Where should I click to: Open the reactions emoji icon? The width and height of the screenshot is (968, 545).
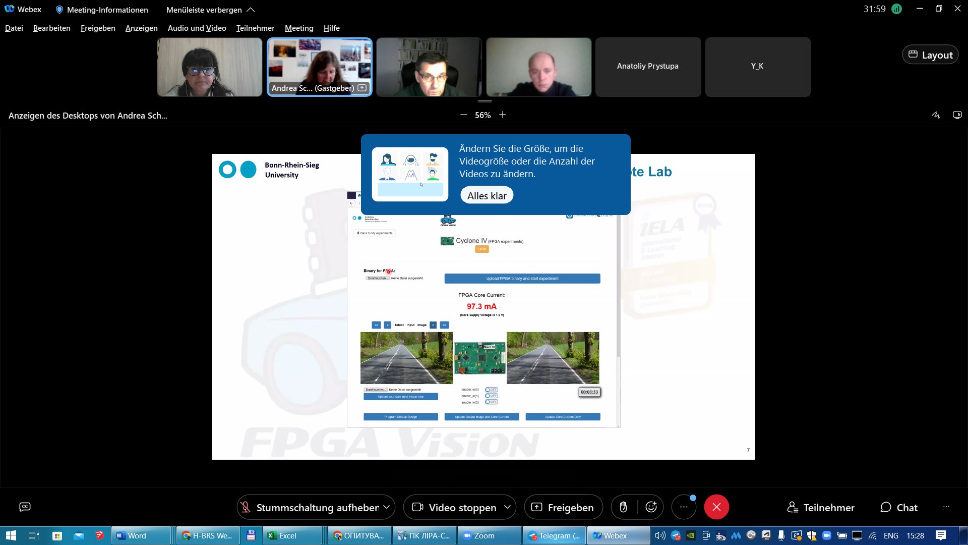coord(651,507)
